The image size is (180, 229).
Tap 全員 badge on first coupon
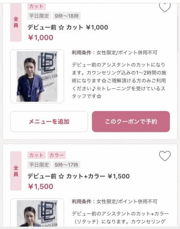[x=16, y=22]
